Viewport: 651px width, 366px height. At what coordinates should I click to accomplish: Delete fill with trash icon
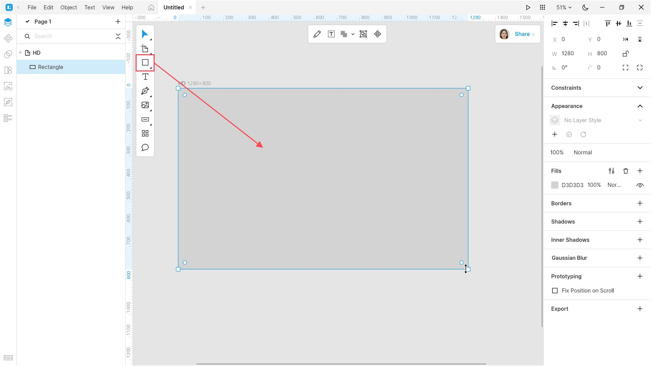(626, 171)
